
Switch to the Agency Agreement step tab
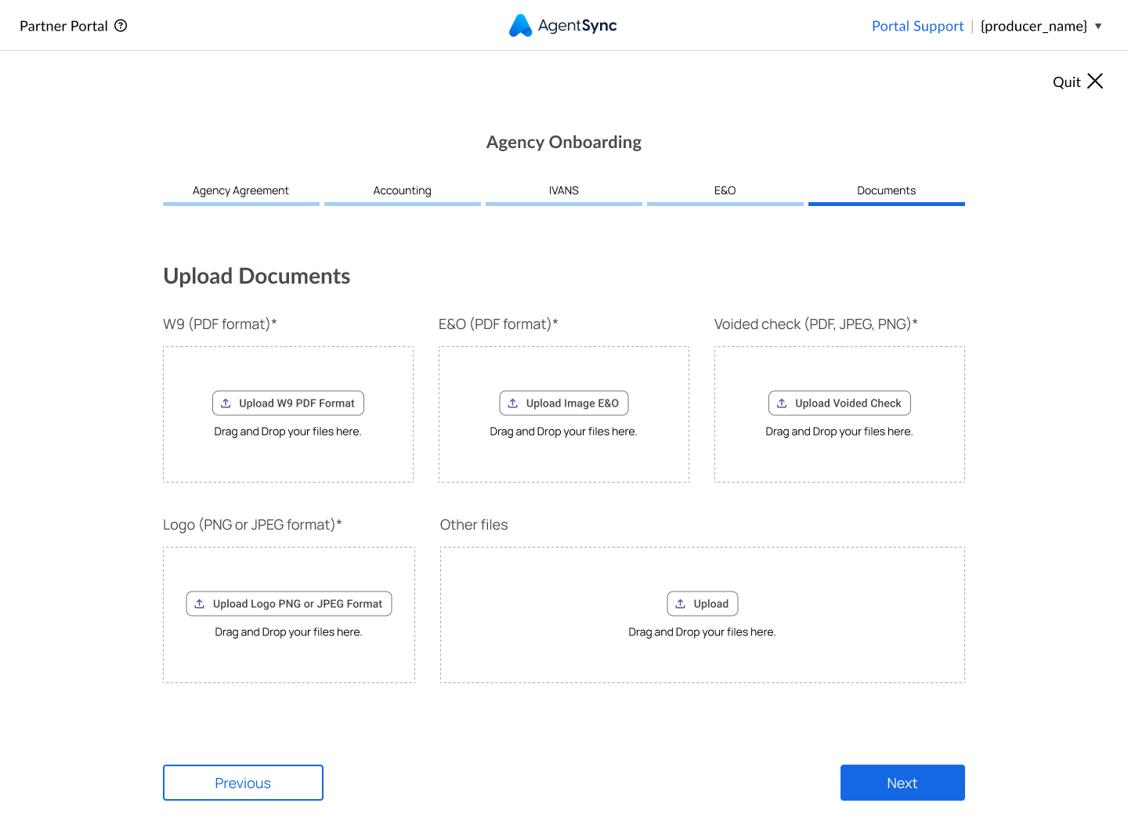pos(240,190)
